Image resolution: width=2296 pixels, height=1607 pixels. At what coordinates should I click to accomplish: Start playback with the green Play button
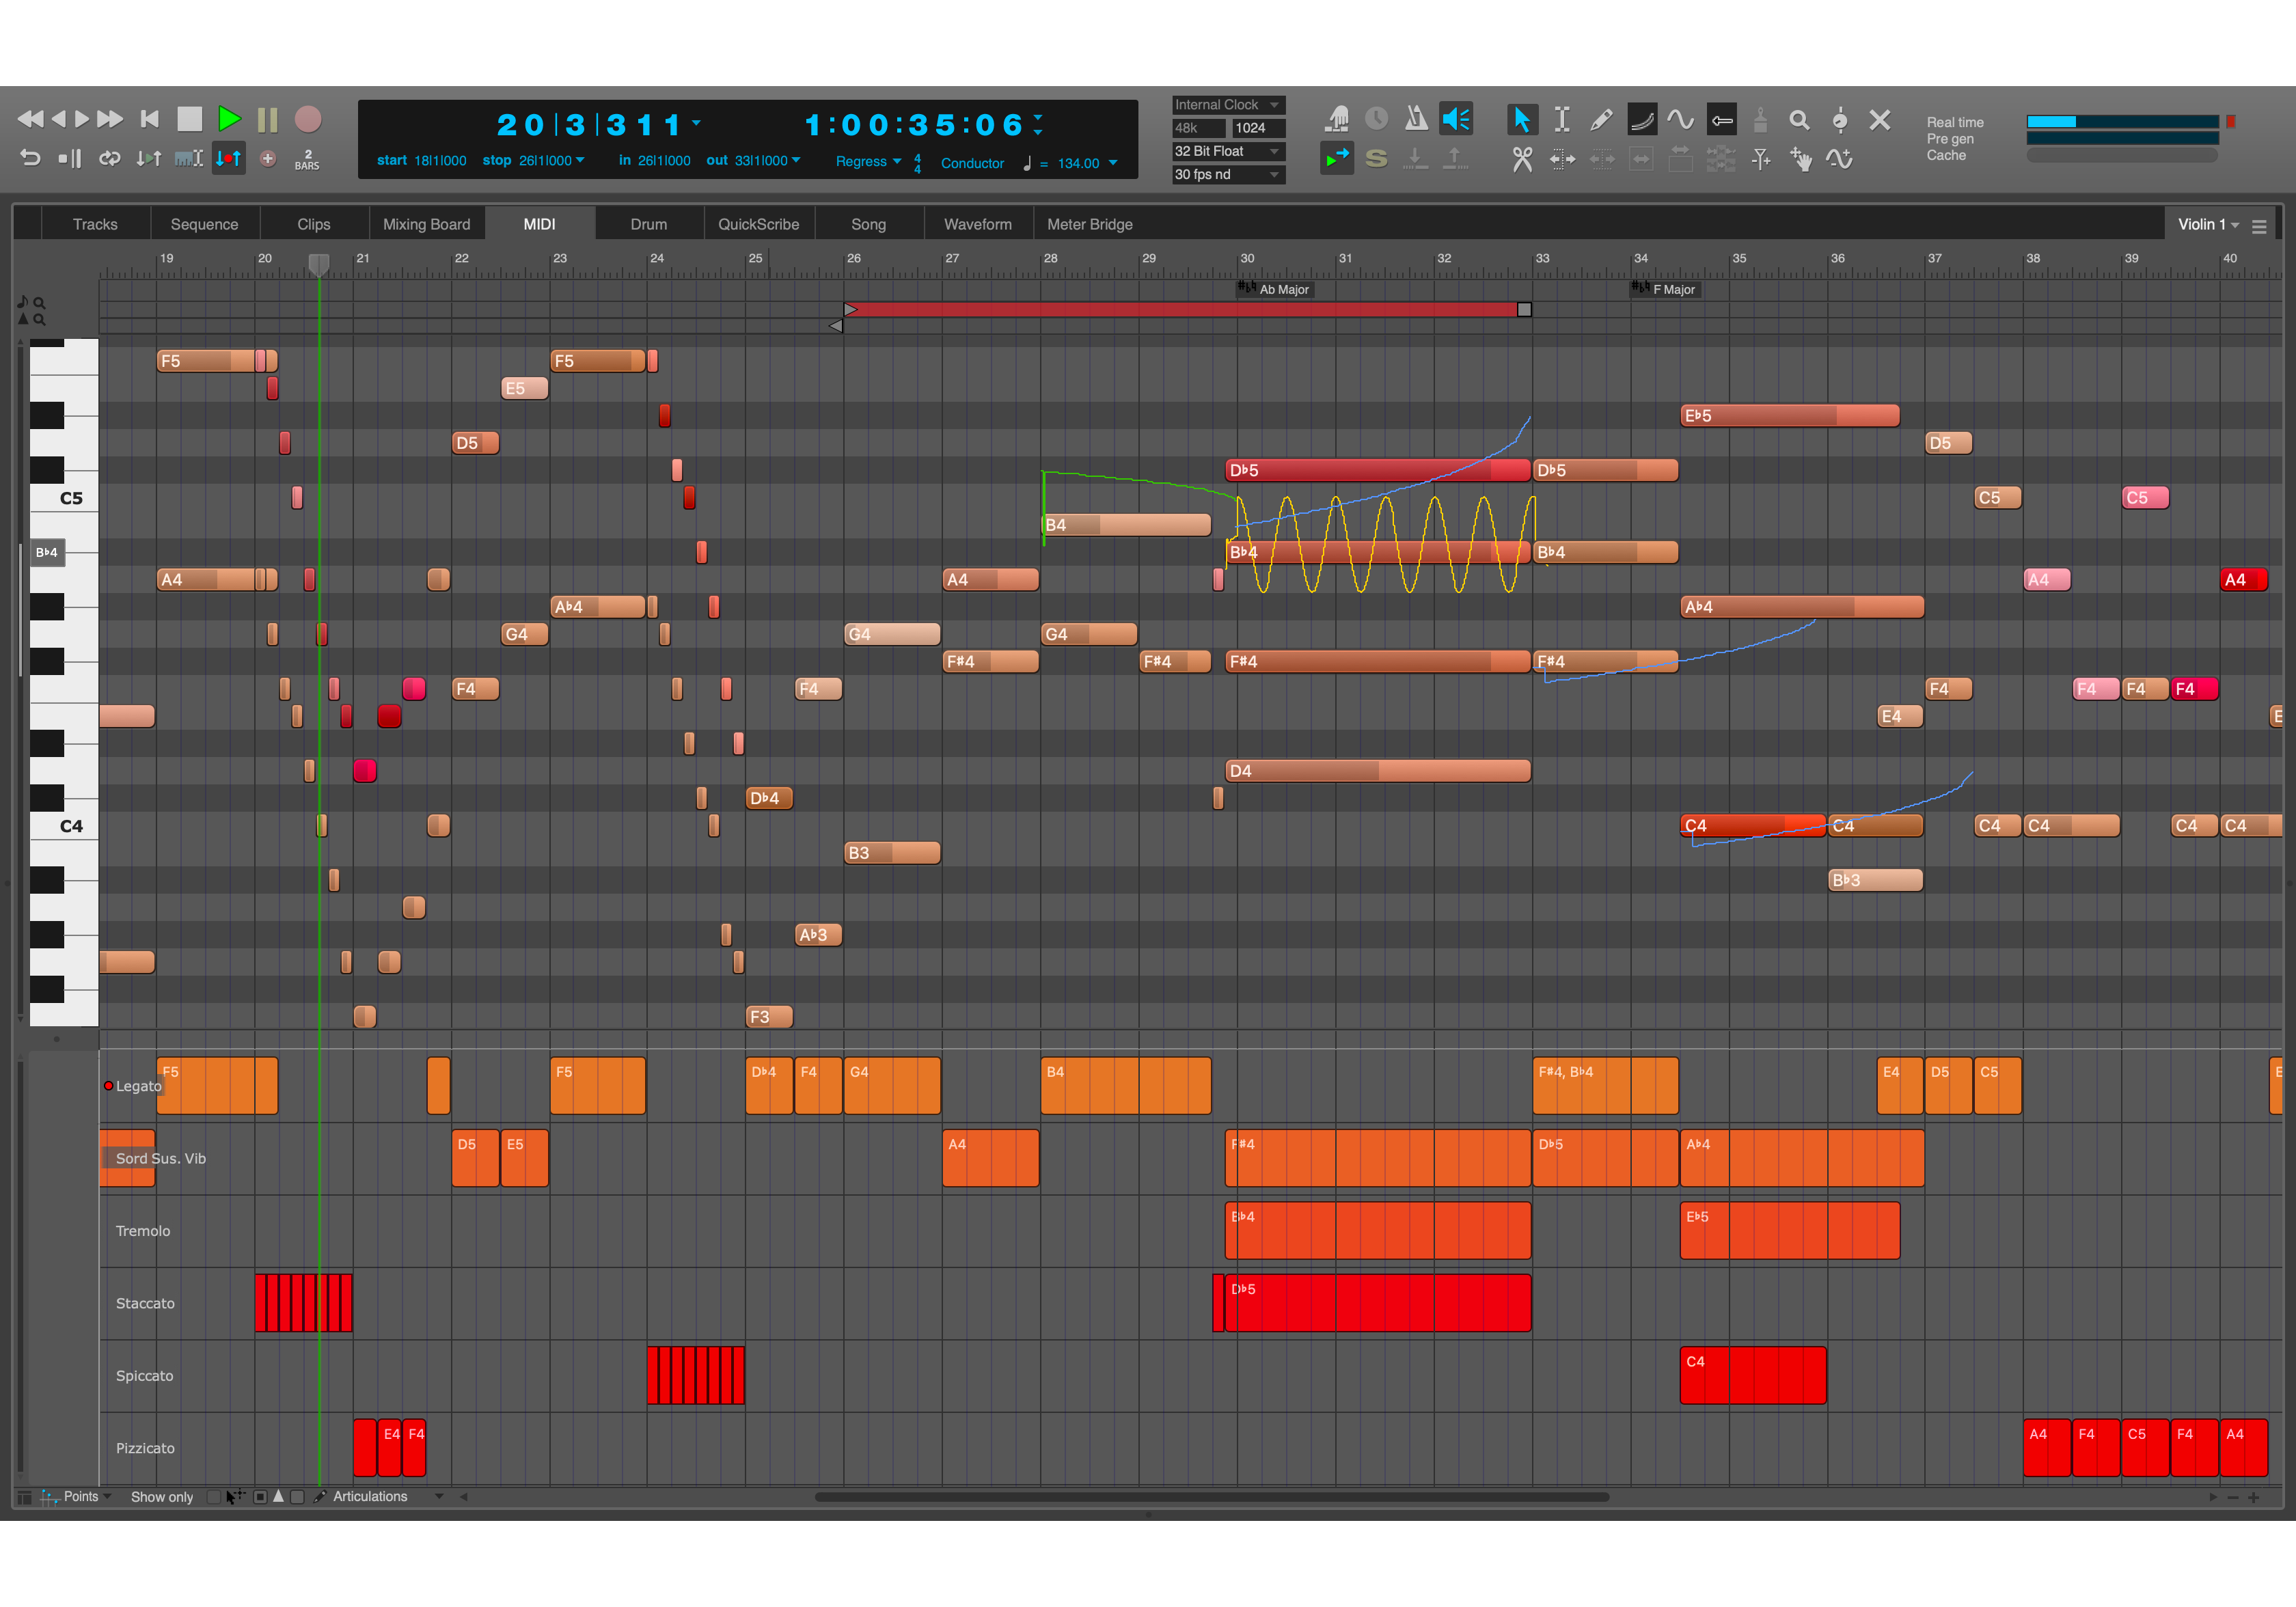(x=229, y=119)
